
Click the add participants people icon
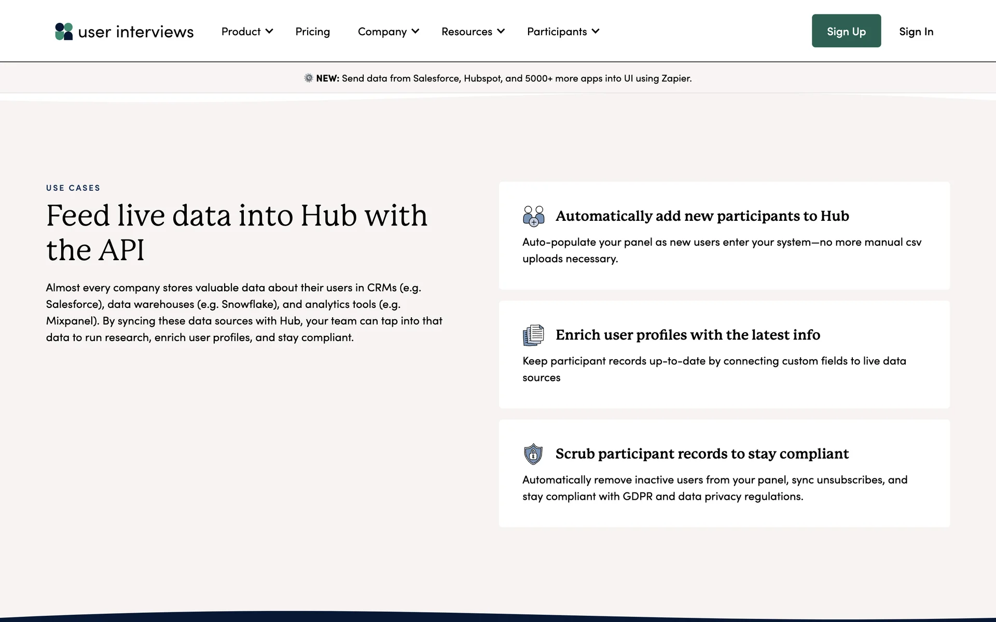coord(533,216)
